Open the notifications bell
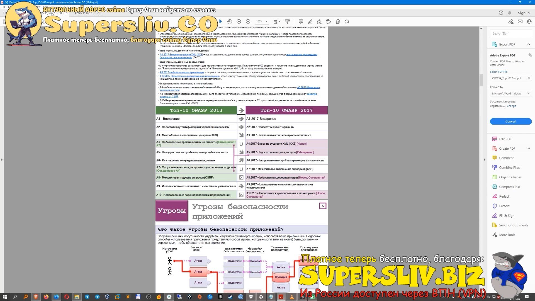Image resolution: width=535 pixels, height=301 pixels. (510, 13)
